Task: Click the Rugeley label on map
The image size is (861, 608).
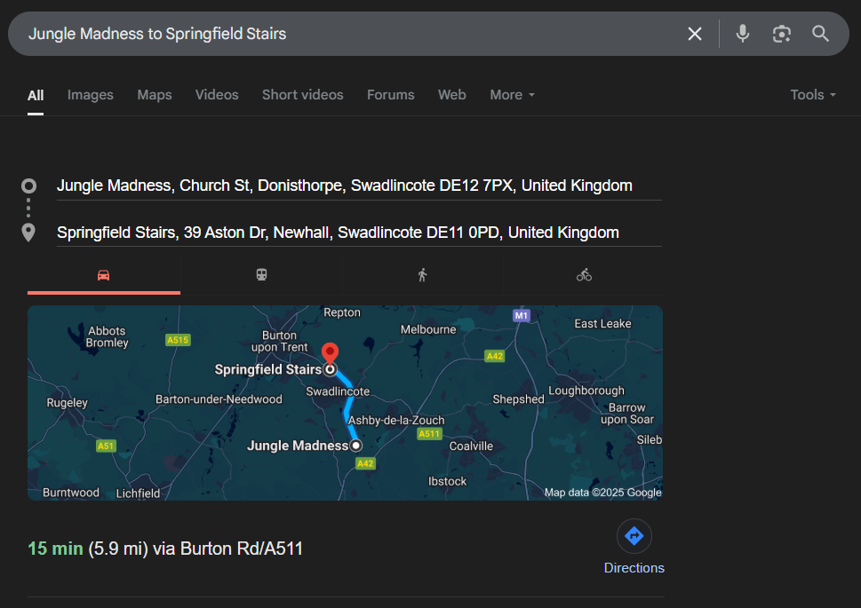Action: click(x=67, y=403)
